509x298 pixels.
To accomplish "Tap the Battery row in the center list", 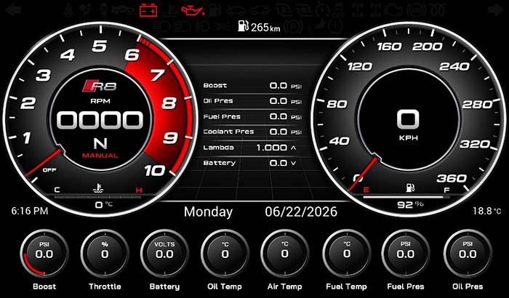I will pyautogui.click(x=252, y=163).
